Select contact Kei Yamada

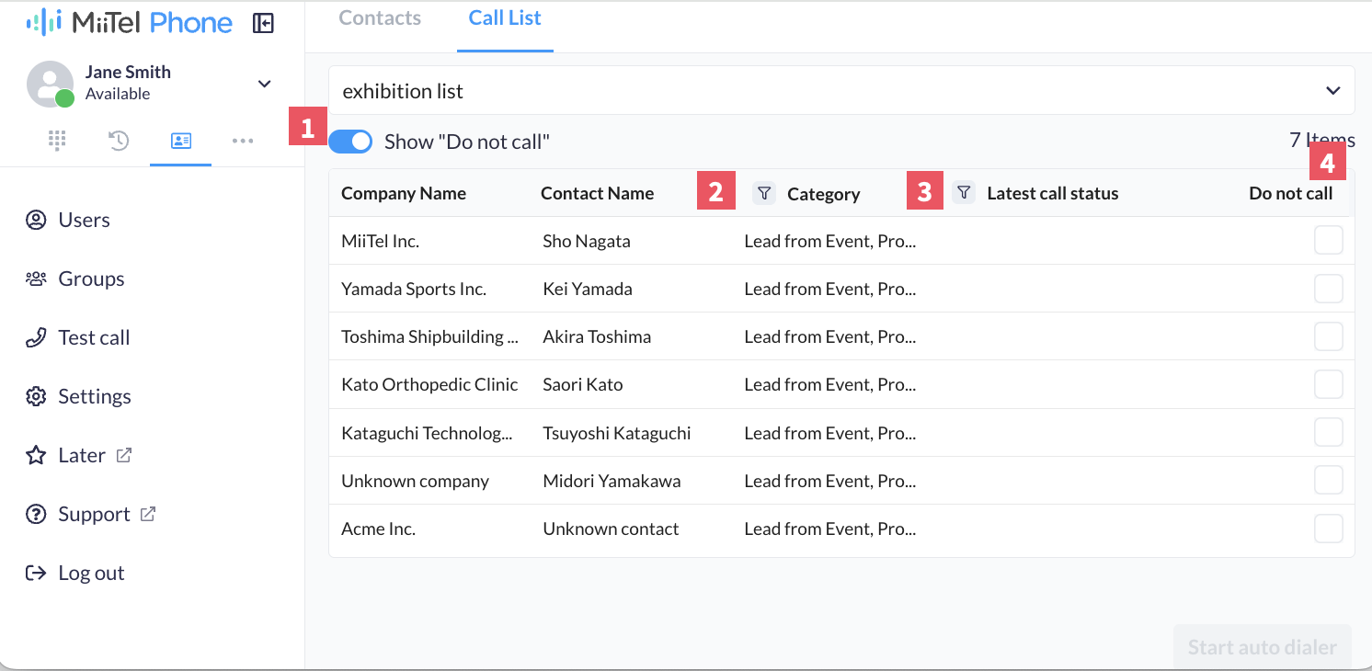click(588, 289)
